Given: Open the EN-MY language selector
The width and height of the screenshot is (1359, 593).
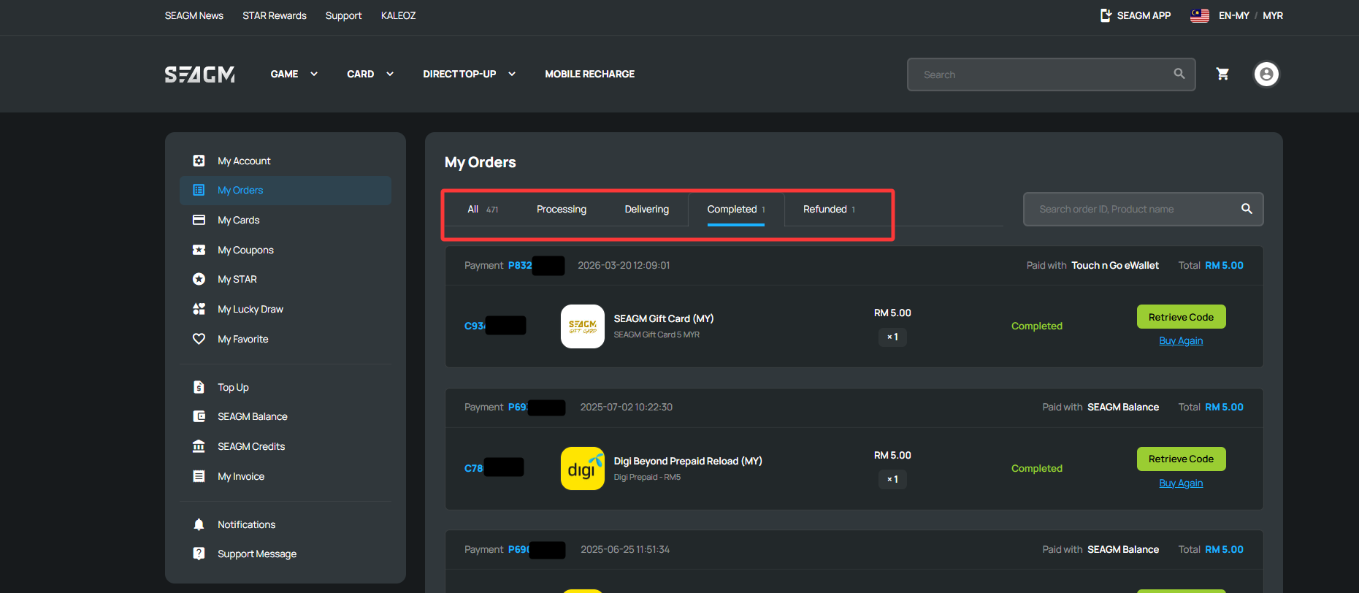Looking at the screenshot, I should [x=1233, y=15].
